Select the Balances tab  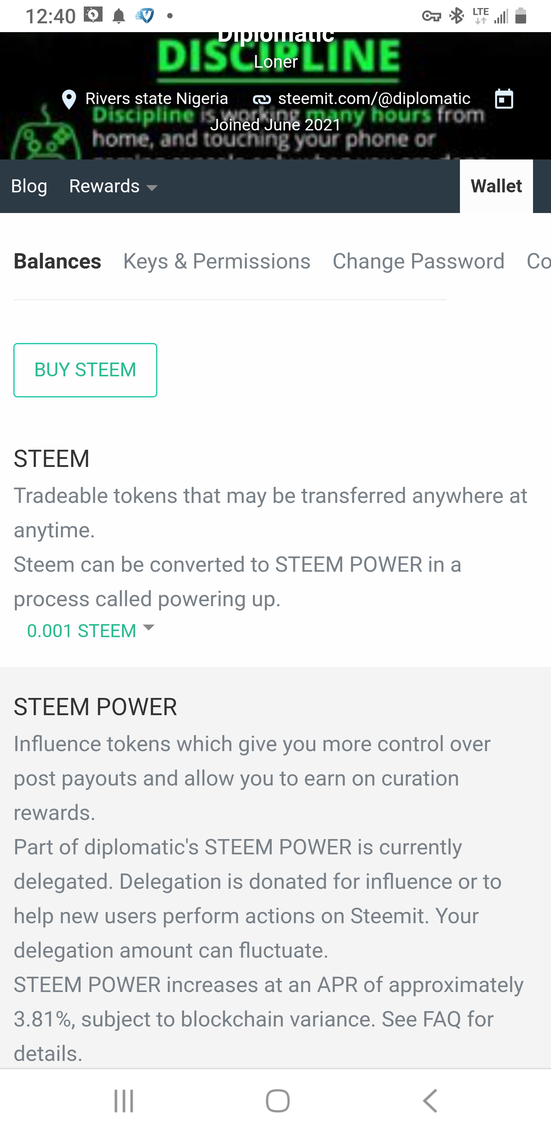coord(58,261)
